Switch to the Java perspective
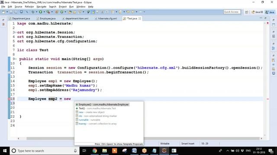Viewport: 277px width, 155px height. [270, 12]
